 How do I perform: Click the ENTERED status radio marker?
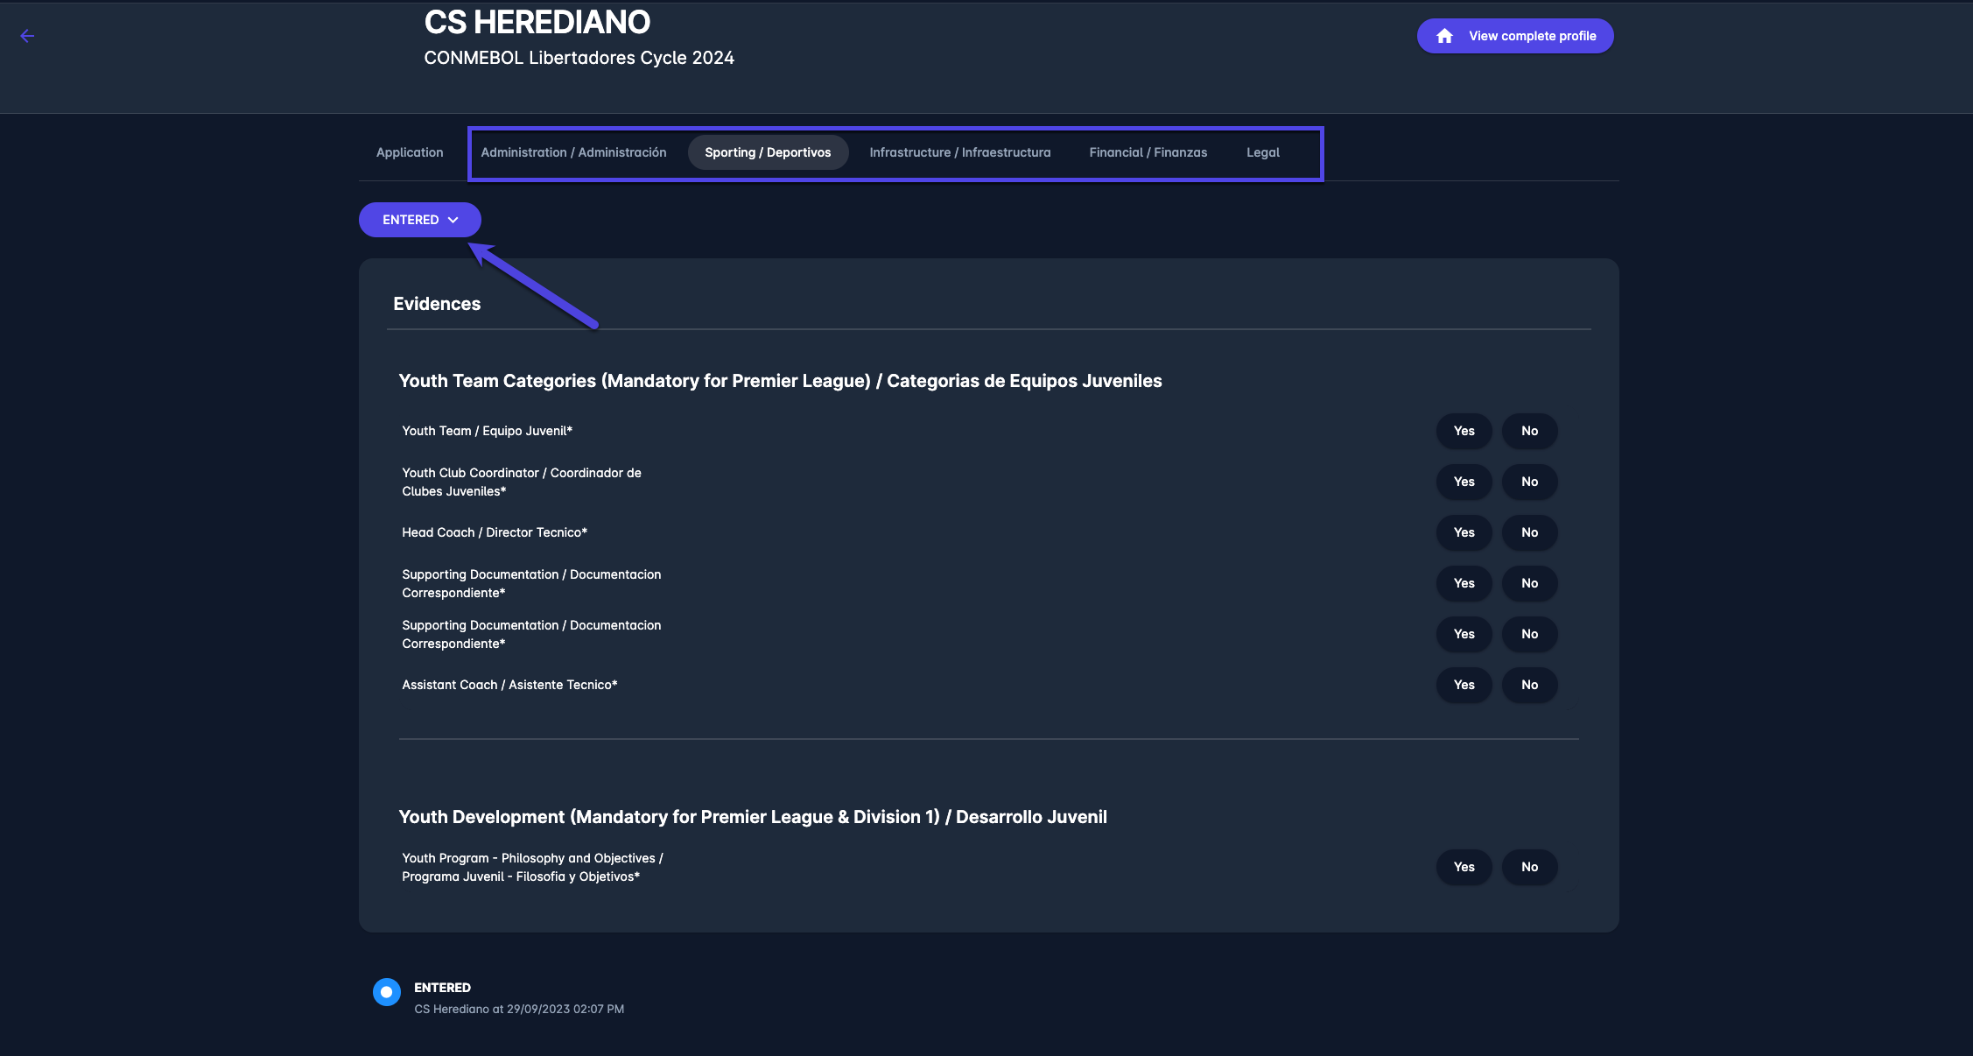tap(386, 991)
